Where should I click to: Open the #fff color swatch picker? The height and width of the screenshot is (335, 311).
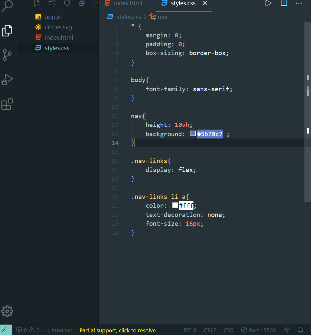[175, 205]
